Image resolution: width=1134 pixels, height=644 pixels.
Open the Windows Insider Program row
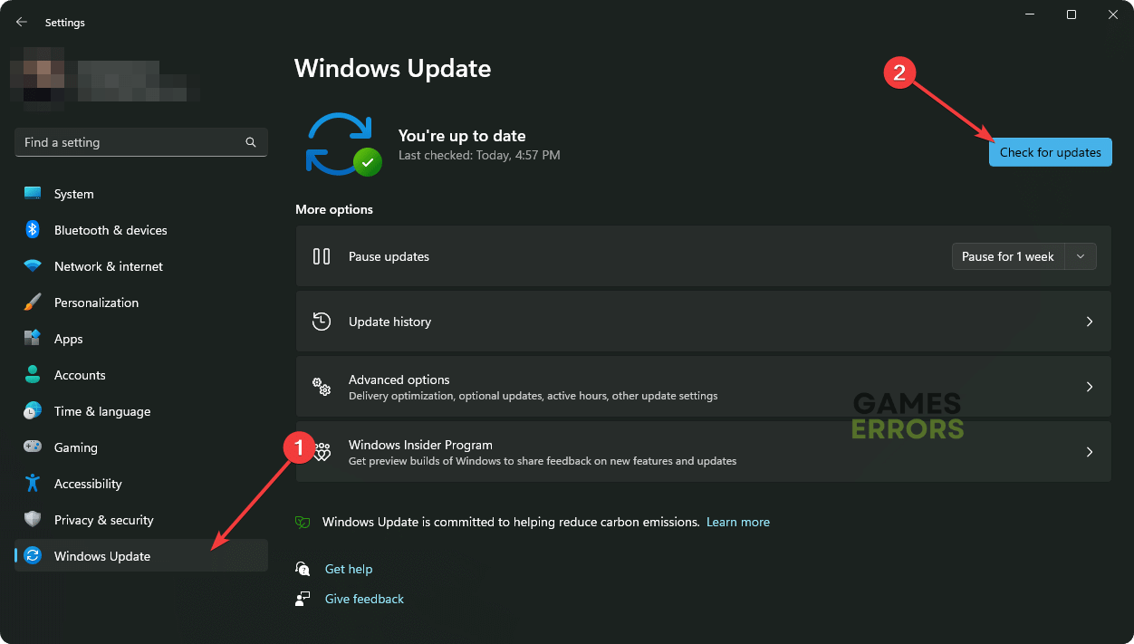click(703, 452)
